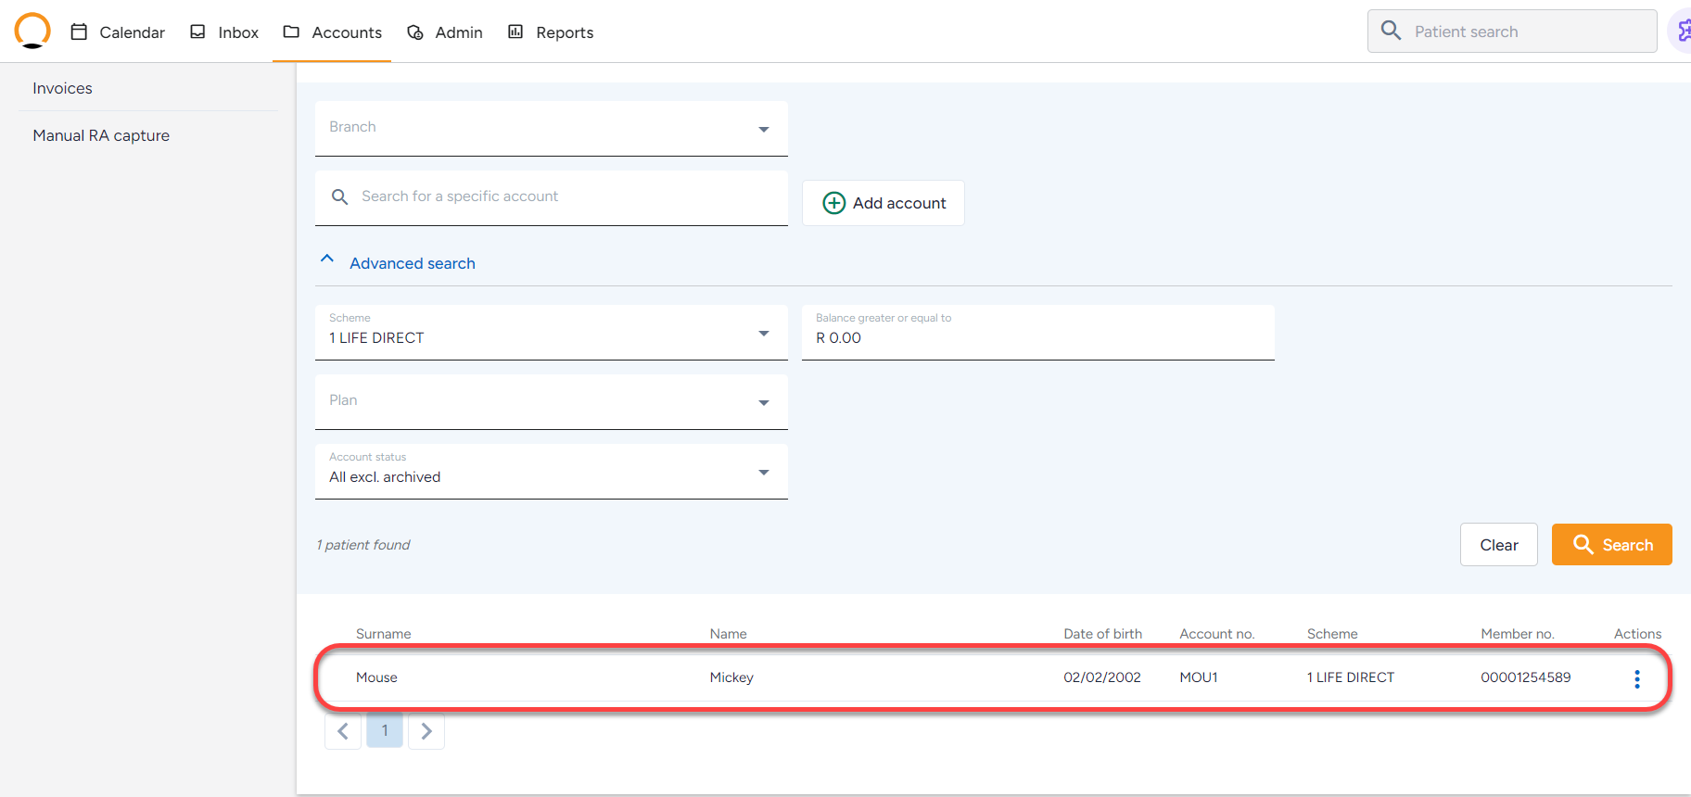Click the surname cell 'Mouse'
Screen dimensions: 1691x797
376,677
